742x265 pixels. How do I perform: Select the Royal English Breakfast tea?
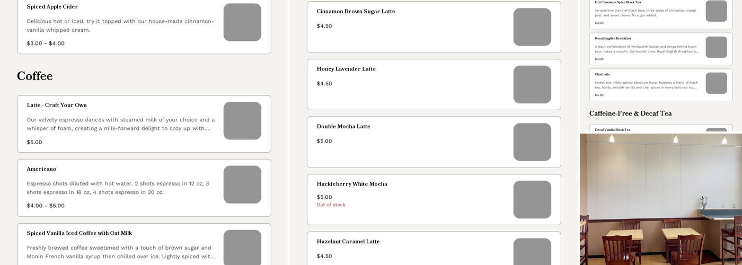point(613,39)
